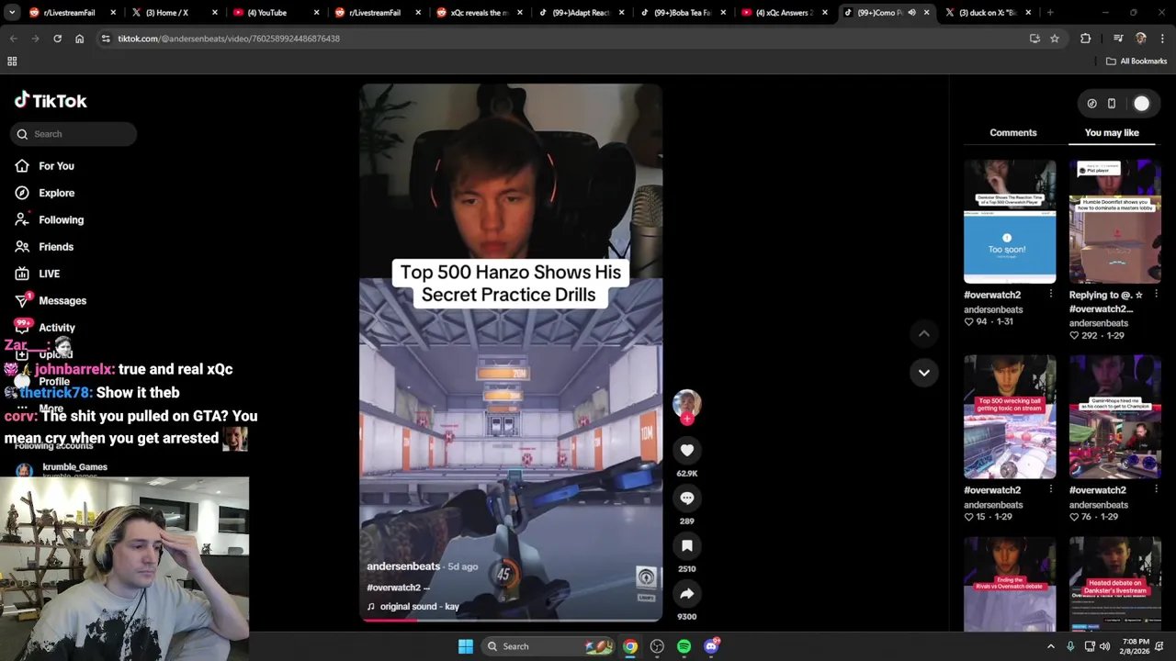The image size is (1176, 661).
Task: Open the clock and date in the taskbar
Action: (x=1136, y=646)
